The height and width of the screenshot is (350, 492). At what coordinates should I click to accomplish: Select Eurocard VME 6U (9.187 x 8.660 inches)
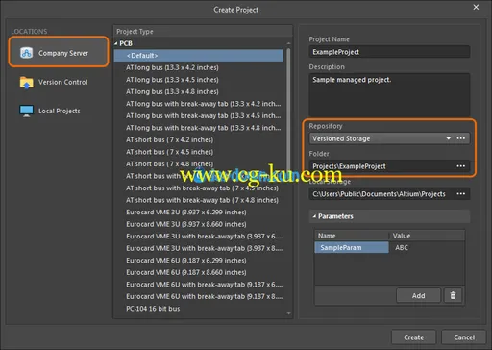(199, 272)
